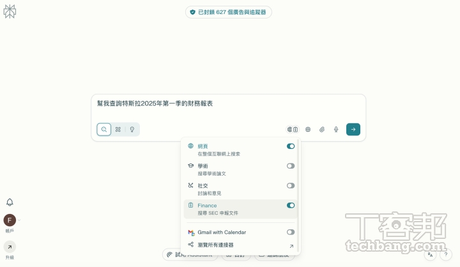
Task: Click the 搜尋 SEC 申報文件 description text
Action: point(218,213)
